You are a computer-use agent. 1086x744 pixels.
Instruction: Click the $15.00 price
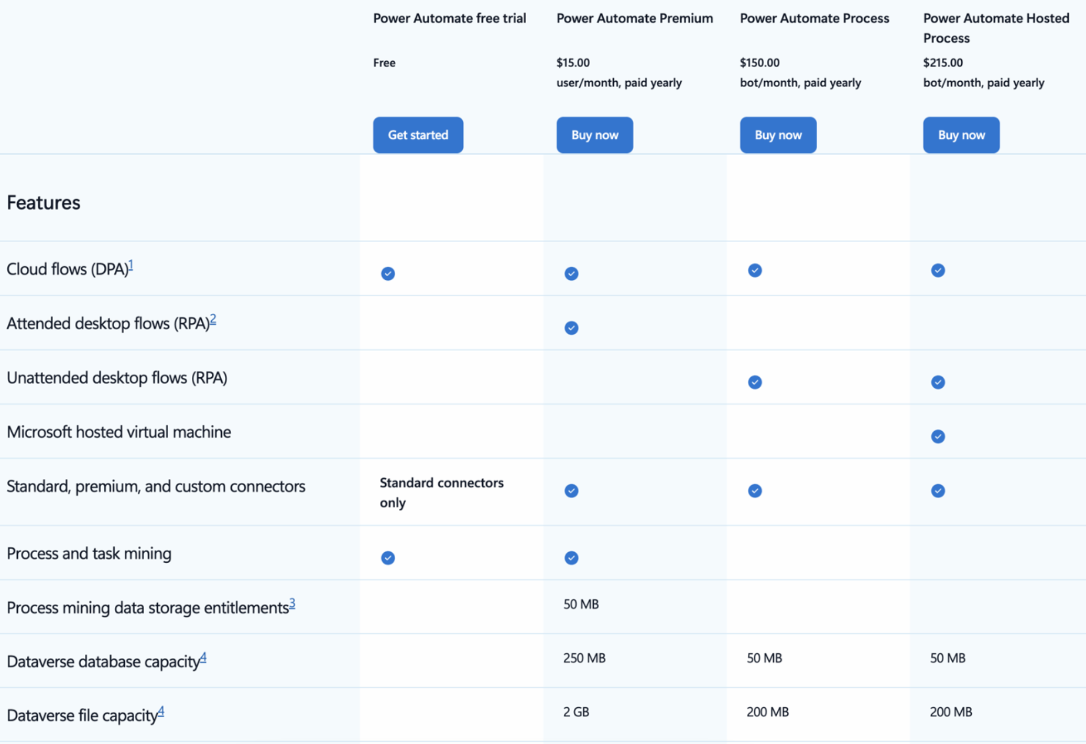coord(573,63)
